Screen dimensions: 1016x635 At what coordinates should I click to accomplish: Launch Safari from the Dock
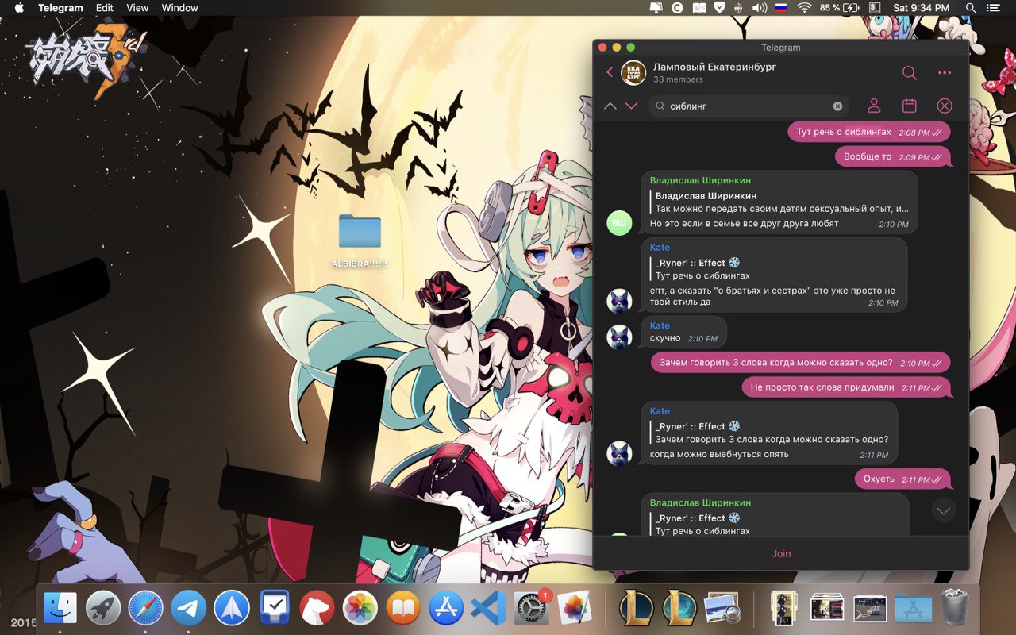pos(146,609)
